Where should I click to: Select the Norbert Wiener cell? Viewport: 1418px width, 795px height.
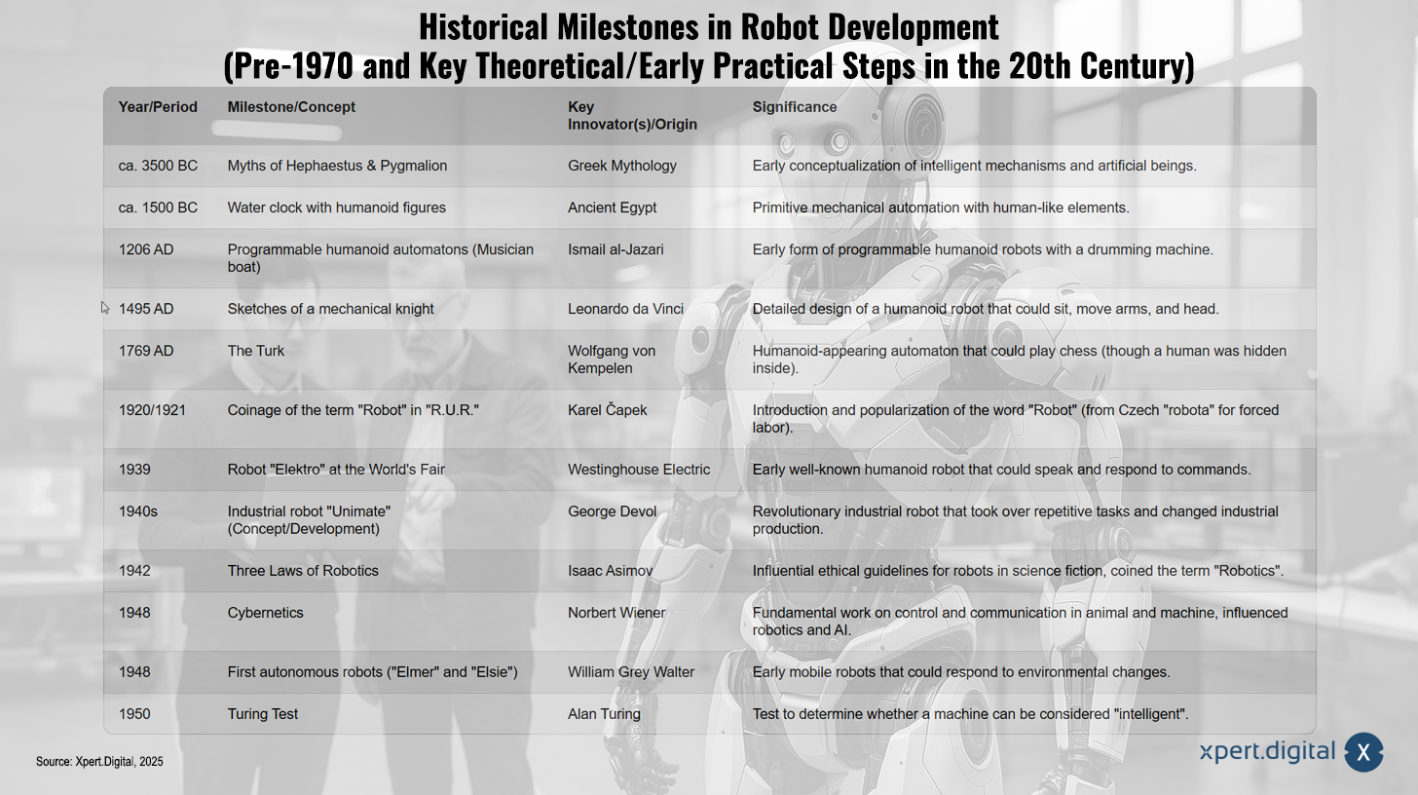pos(617,613)
